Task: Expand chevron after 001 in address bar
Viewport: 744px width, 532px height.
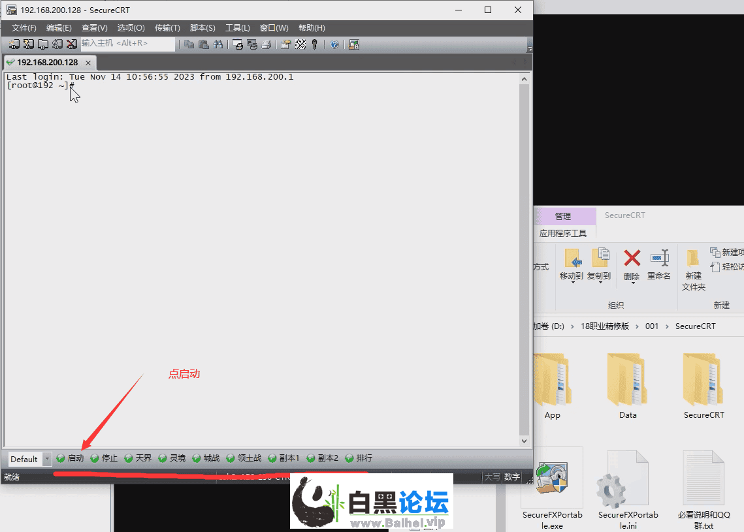Action: [x=667, y=326]
